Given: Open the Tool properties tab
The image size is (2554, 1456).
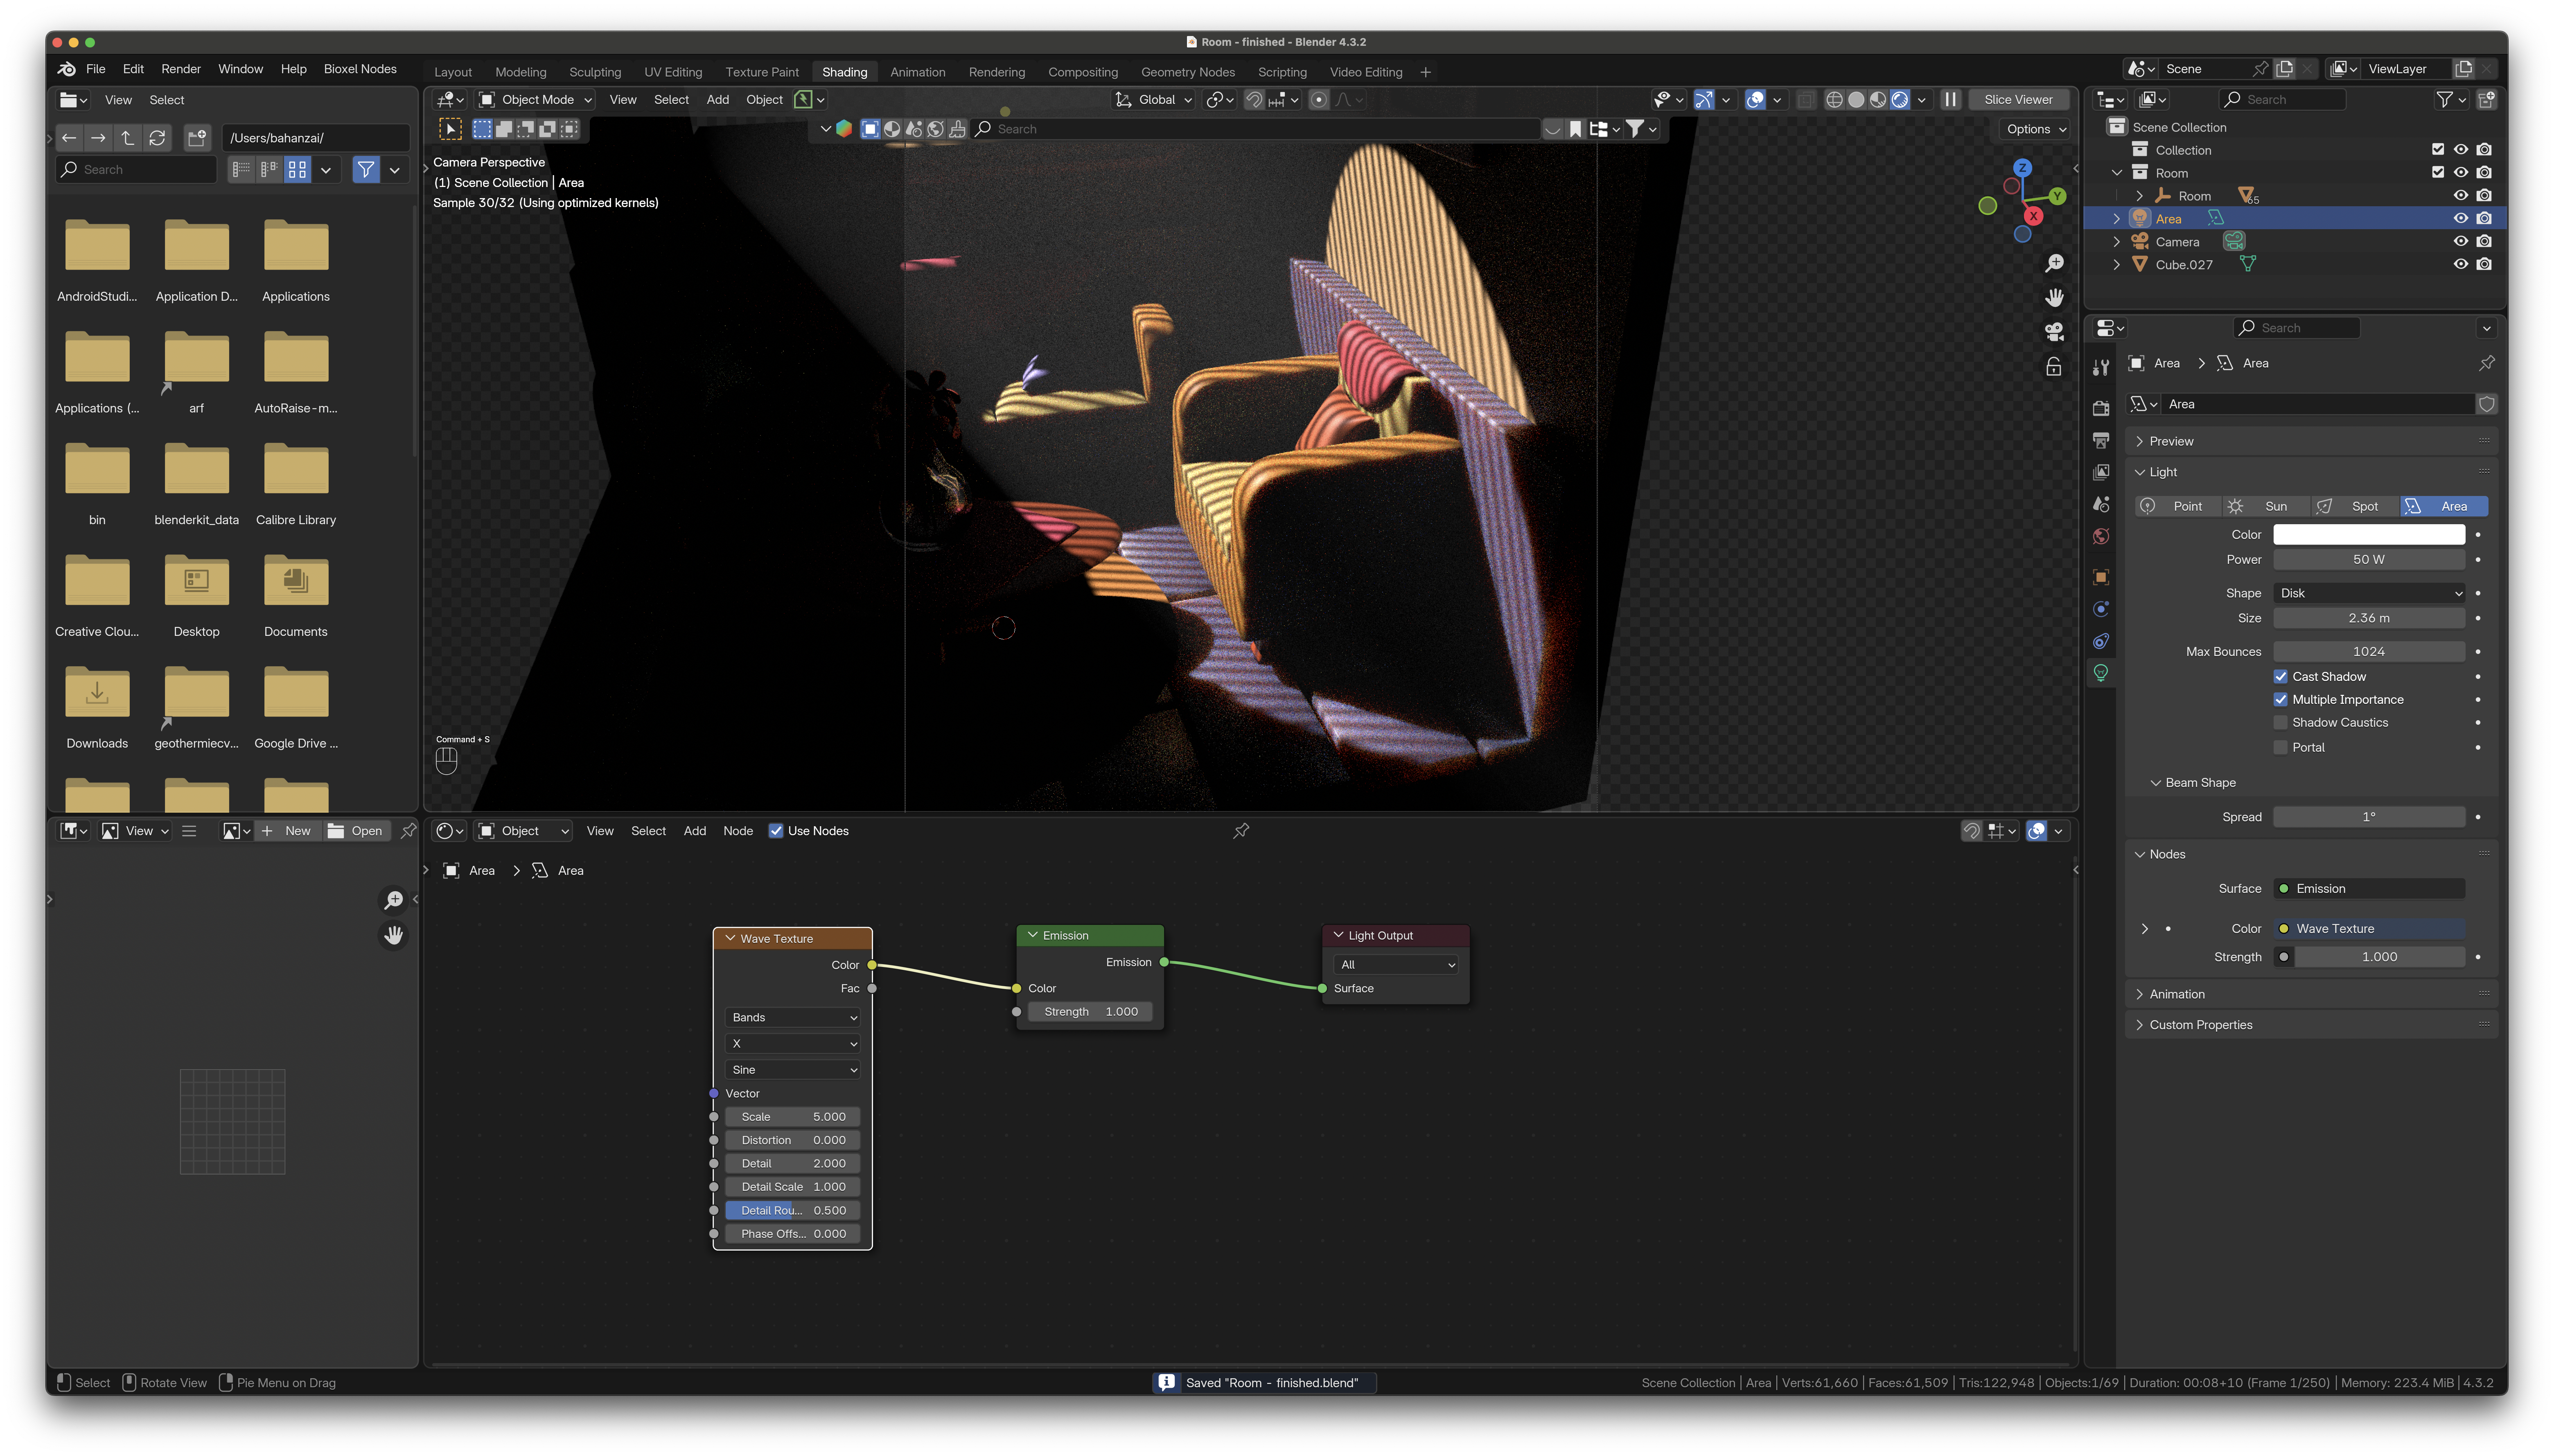Looking at the screenshot, I should tap(2101, 368).
